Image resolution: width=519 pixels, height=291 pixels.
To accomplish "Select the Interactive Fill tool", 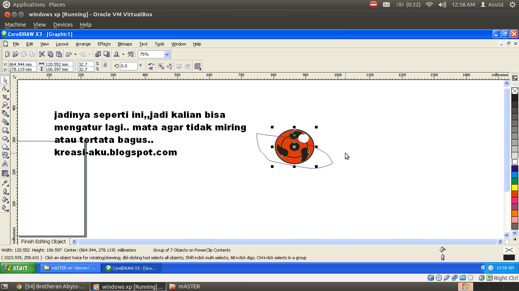I will tap(5, 208).
